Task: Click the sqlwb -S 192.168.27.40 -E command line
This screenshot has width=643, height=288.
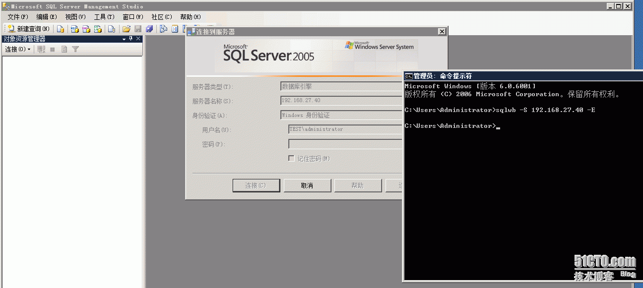Action: point(500,110)
